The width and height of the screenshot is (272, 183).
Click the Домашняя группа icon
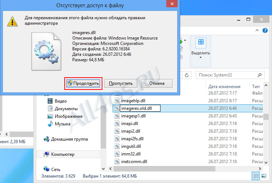(x=46, y=139)
